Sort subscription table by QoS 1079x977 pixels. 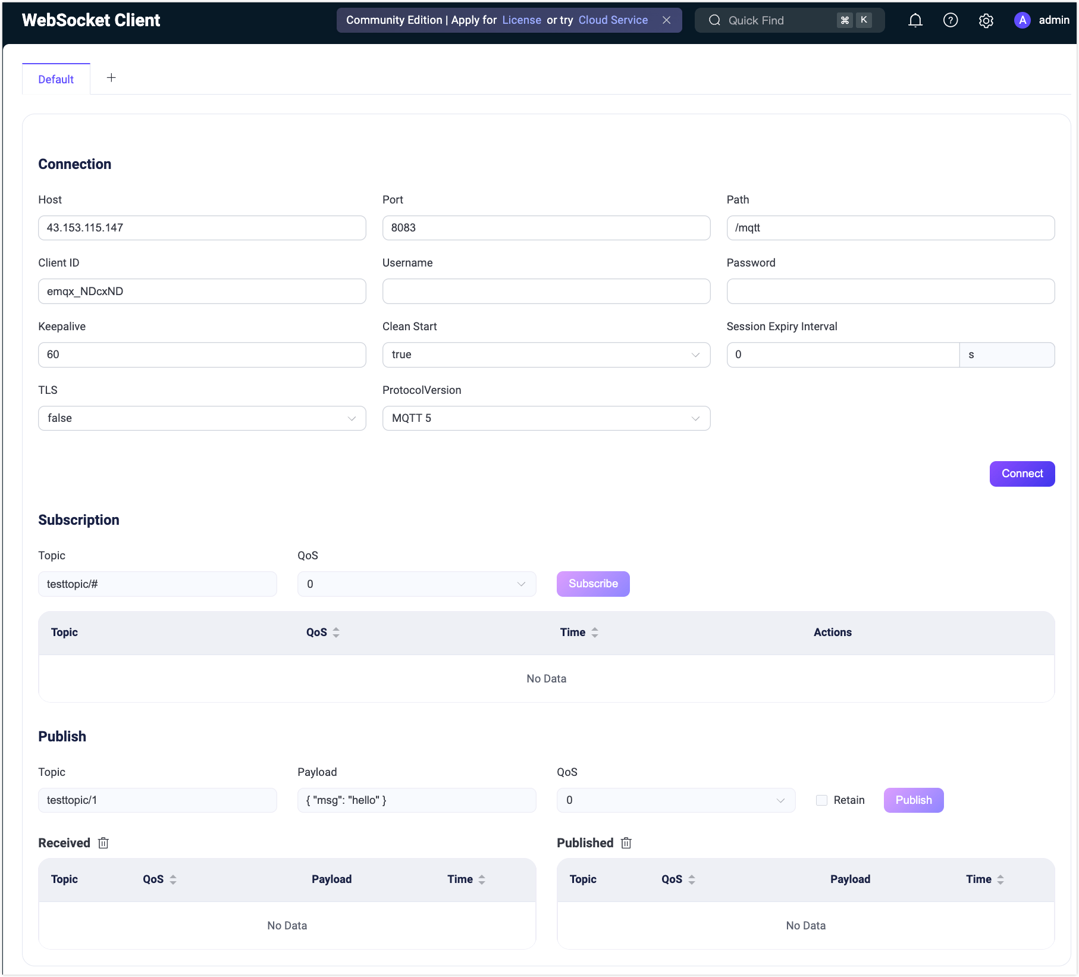(336, 632)
